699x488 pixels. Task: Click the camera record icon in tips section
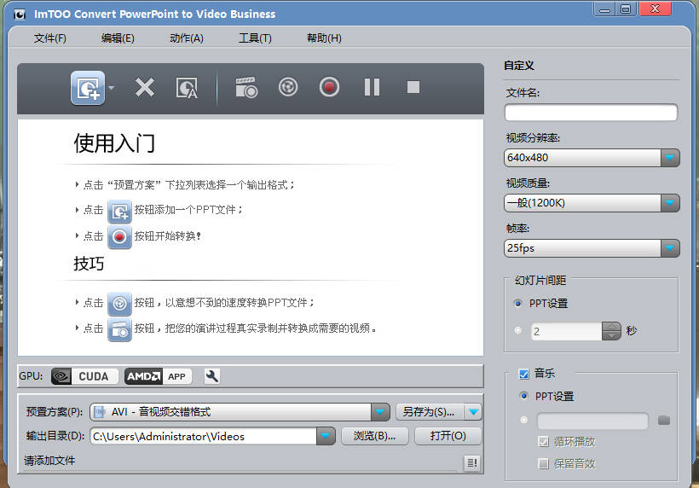click(x=119, y=329)
